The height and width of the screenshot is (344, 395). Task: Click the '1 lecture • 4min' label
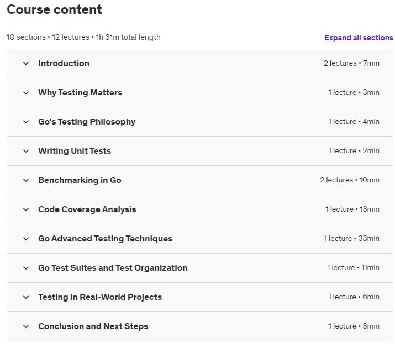[354, 122]
